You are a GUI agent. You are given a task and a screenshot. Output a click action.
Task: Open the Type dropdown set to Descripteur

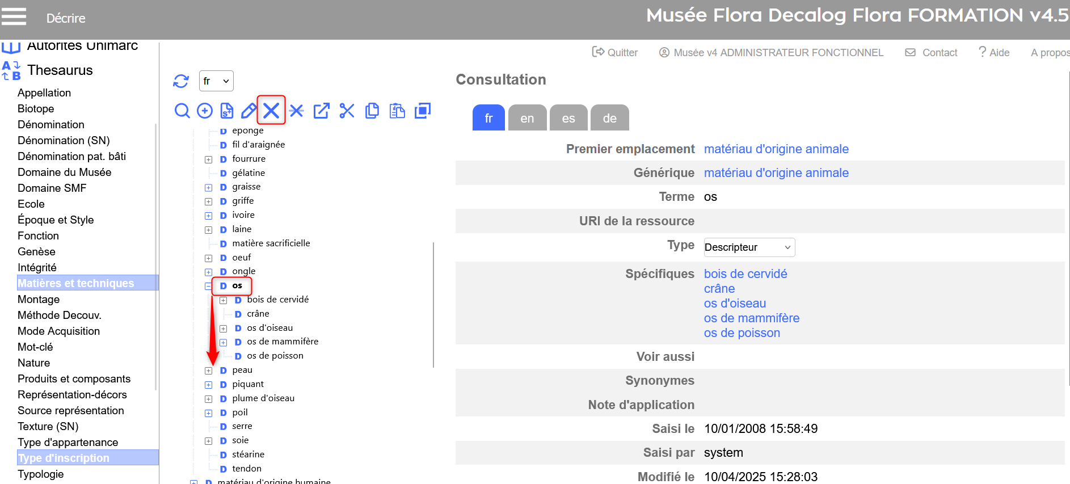tap(749, 247)
